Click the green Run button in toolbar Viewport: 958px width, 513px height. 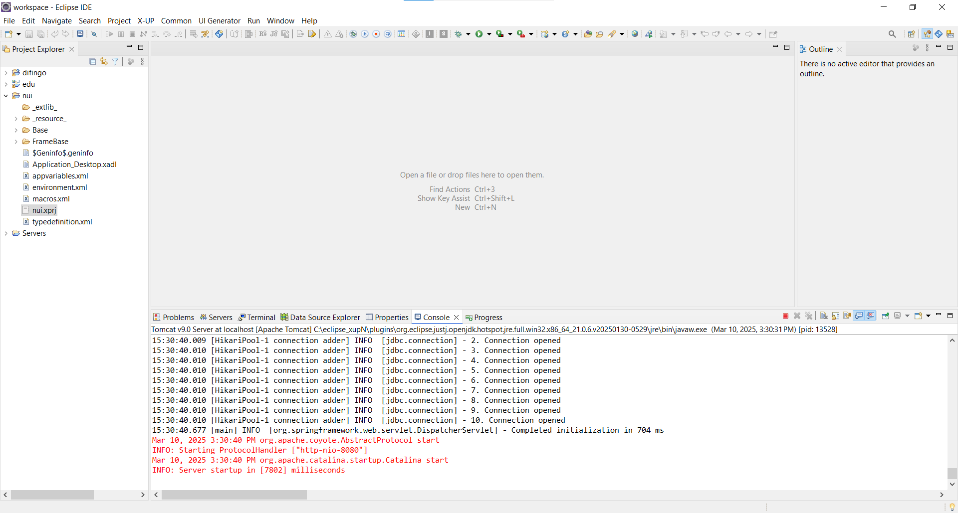479,34
